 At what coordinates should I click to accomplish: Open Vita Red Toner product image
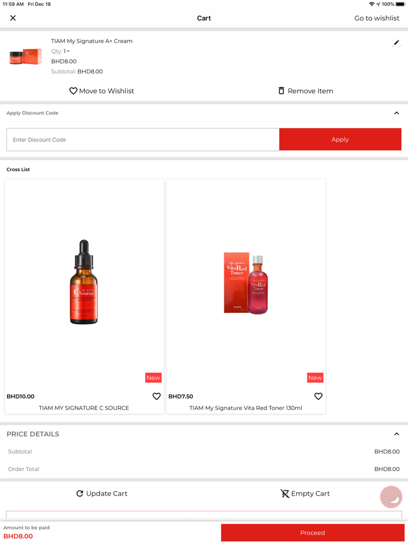pyautogui.click(x=246, y=283)
